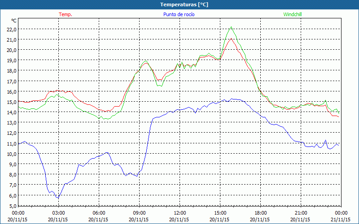Select the blue Punto de rocío legend
359x224 pixels.
[x=179, y=14]
